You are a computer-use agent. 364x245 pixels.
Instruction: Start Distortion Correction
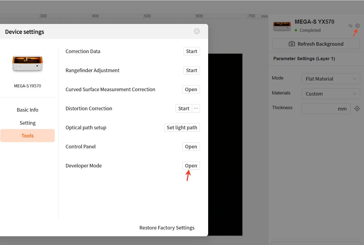[x=184, y=108]
